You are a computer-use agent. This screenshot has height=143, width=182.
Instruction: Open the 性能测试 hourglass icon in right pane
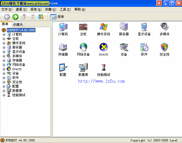coord(103,70)
